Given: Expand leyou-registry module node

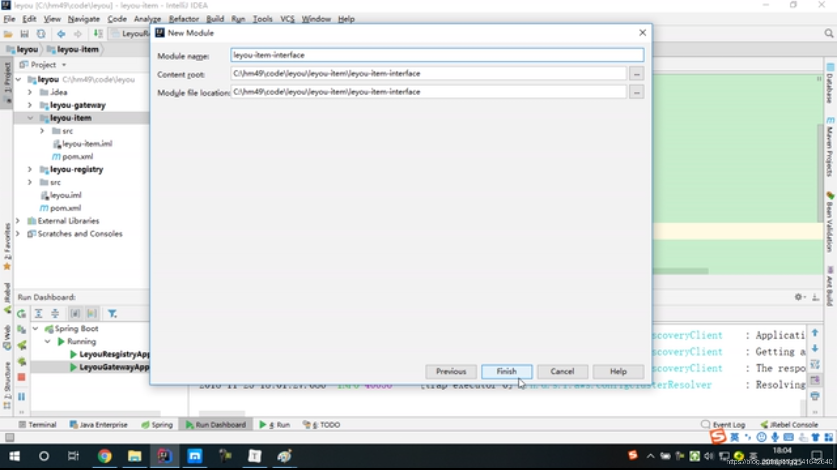Looking at the screenshot, I should click(30, 169).
